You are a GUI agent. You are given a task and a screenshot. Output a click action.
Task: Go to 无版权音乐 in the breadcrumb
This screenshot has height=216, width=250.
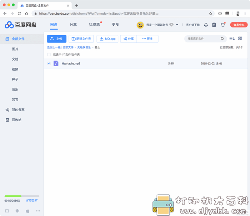[84, 47]
